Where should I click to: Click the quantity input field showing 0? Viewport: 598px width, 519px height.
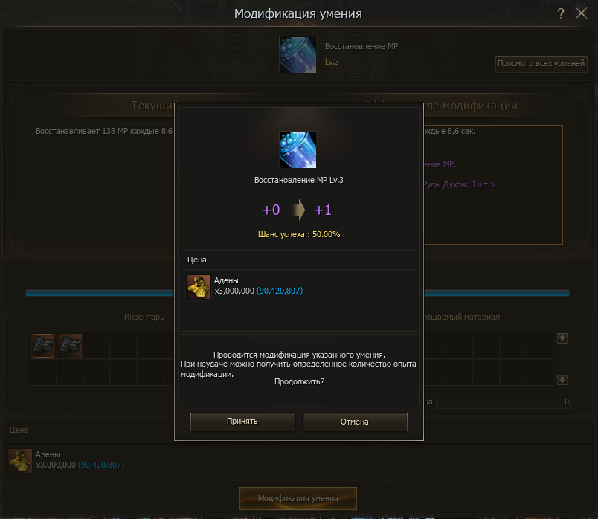coord(504,402)
